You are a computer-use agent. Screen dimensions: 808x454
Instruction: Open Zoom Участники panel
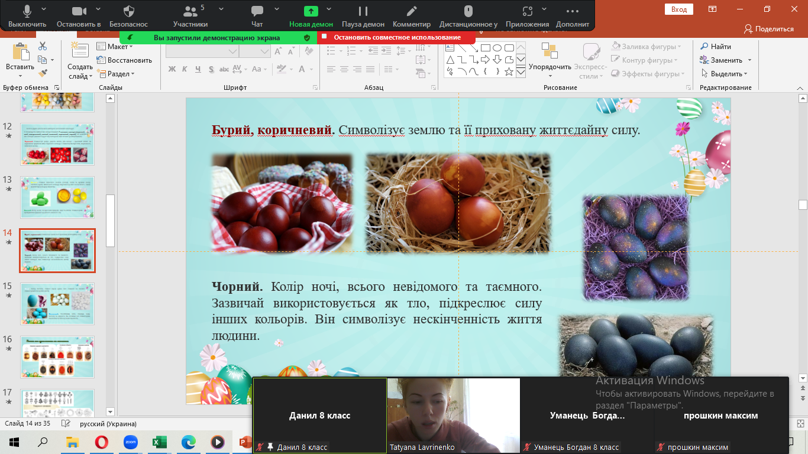[190, 16]
